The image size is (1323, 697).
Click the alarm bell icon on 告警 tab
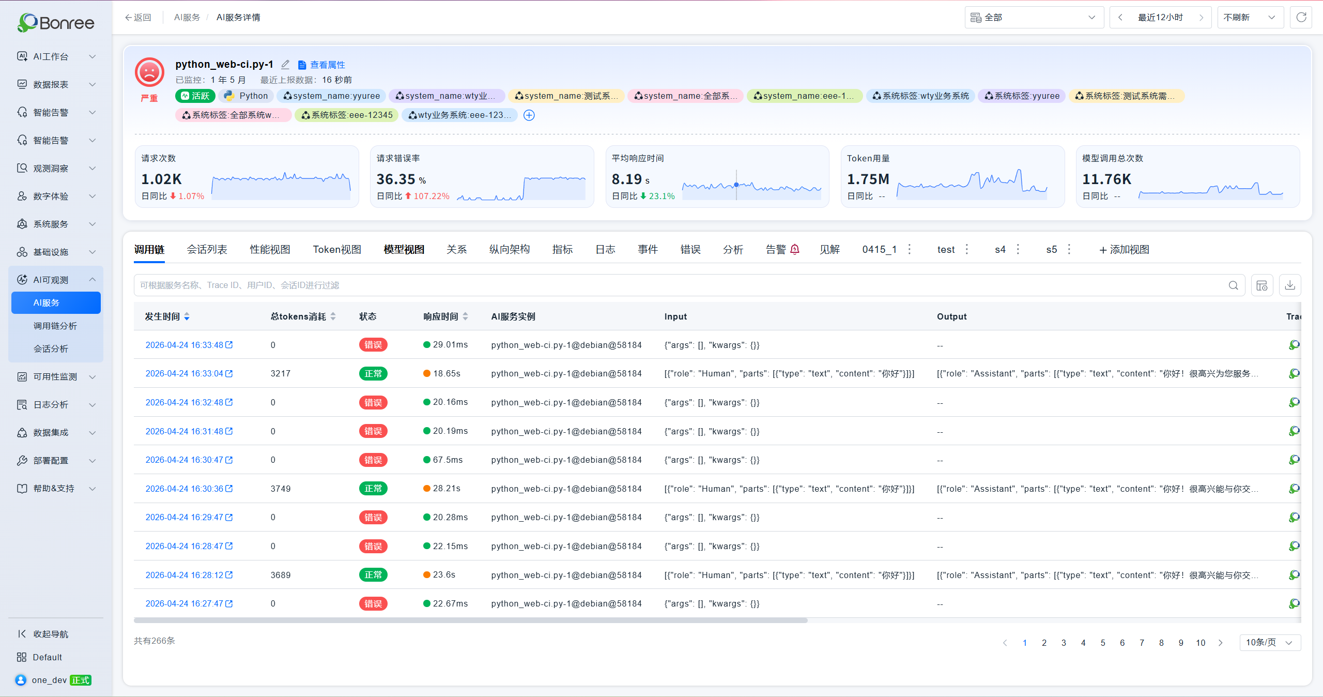(x=795, y=249)
